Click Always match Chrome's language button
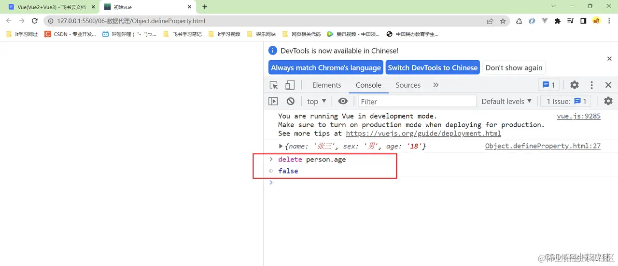The image size is (618, 266). tap(326, 67)
